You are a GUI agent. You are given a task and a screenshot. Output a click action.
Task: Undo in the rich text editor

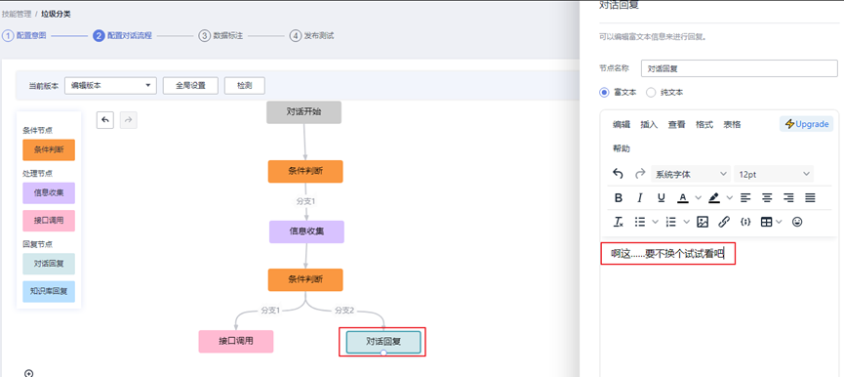619,174
